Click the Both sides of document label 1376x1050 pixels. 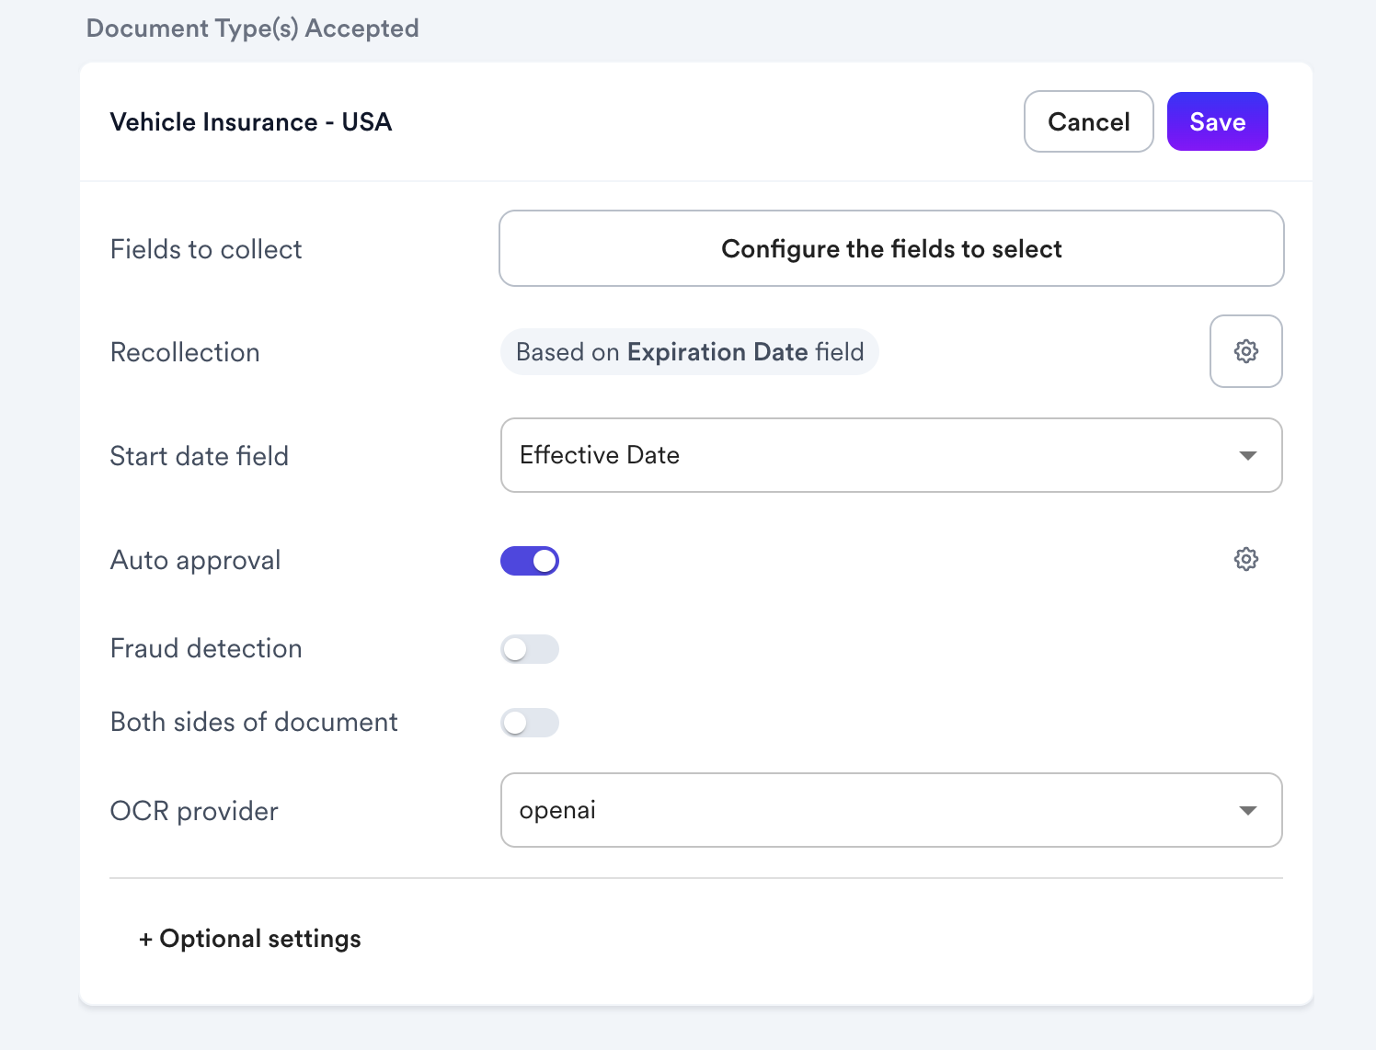254,722
